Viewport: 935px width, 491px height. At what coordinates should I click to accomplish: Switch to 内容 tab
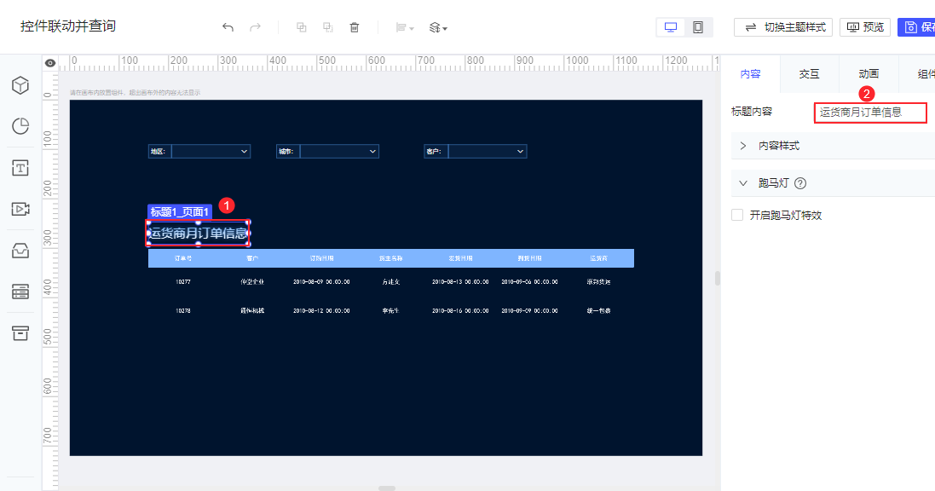click(x=750, y=74)
